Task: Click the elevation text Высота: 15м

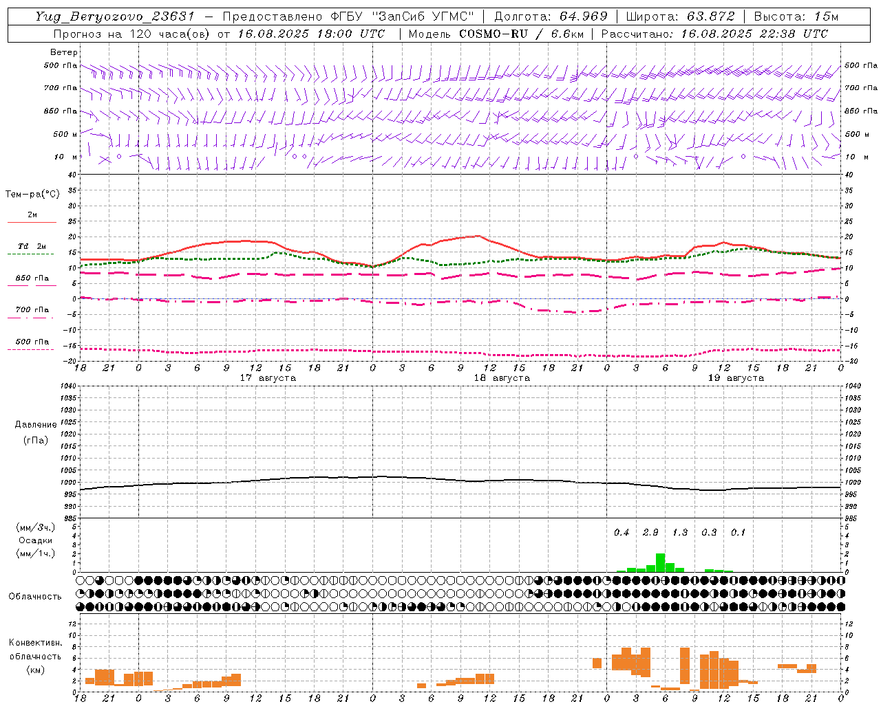Action: (x=796, y=16)
